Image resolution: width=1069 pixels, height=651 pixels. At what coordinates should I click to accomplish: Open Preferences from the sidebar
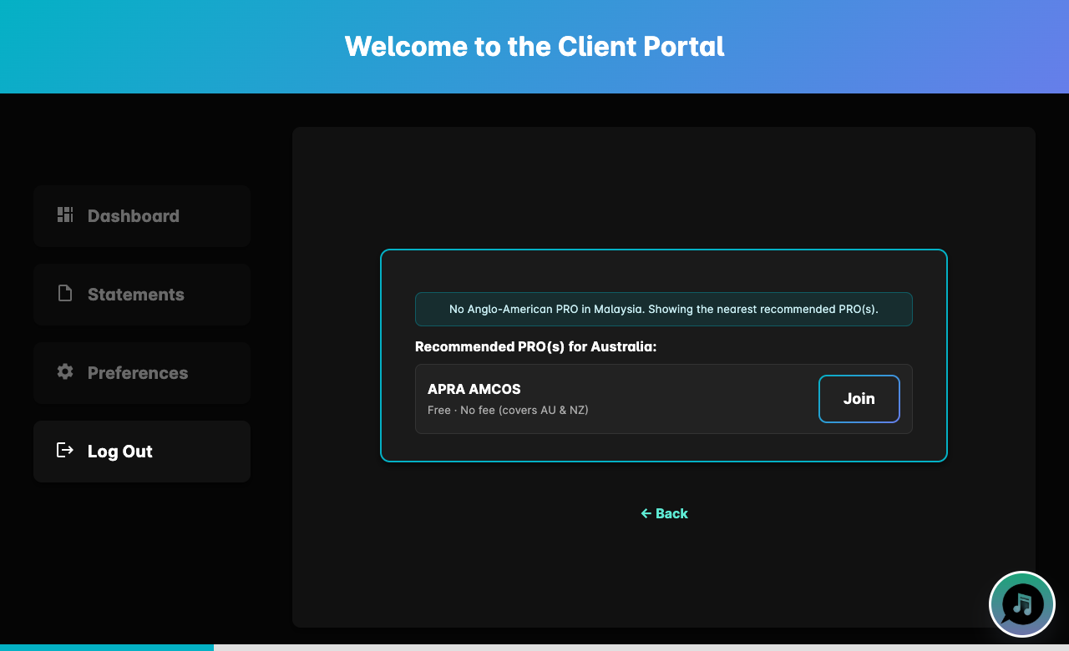pos(142,373)
